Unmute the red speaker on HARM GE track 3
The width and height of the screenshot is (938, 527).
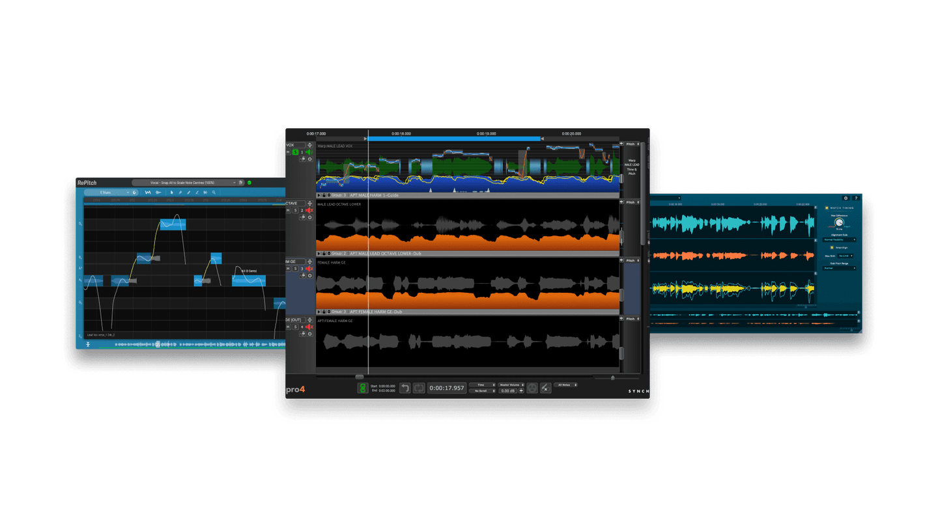pyautogui.click(x=309, y=269)
